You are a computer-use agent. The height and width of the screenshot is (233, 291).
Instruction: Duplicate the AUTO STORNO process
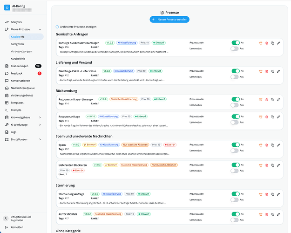(x=272, y=214)
